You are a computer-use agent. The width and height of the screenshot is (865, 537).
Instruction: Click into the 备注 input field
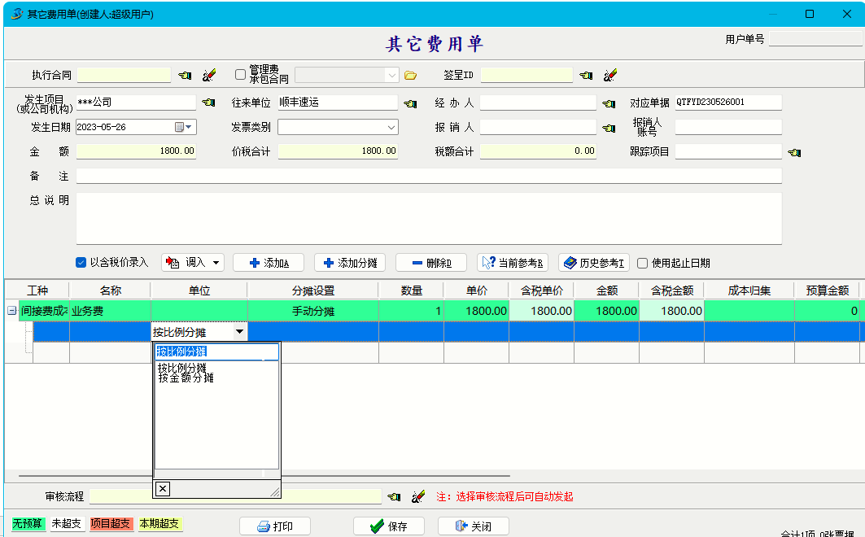coord(428,176)
